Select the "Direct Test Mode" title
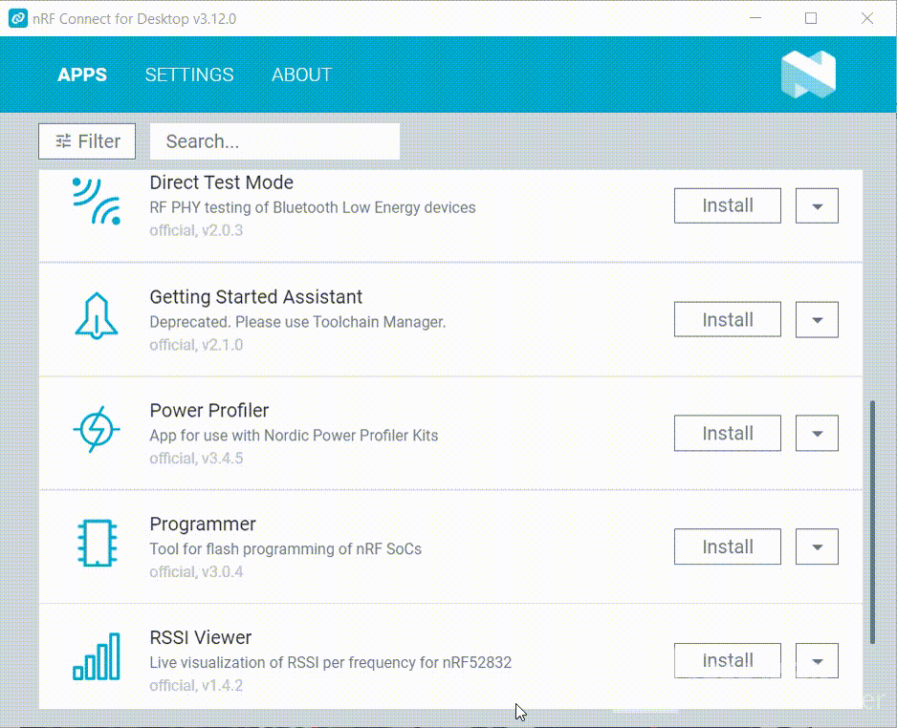This screenshot has height=728, width=897. click(x=222, y=182)
